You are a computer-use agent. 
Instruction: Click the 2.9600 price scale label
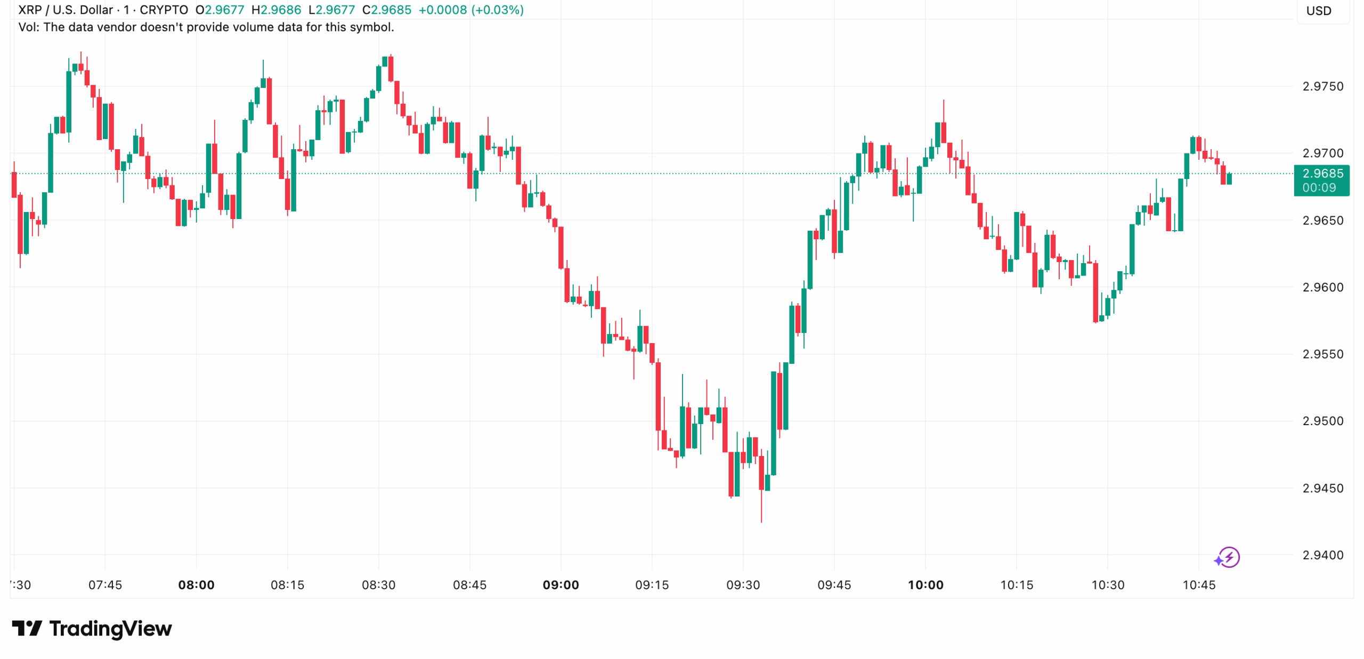[x=1322, y=287]
